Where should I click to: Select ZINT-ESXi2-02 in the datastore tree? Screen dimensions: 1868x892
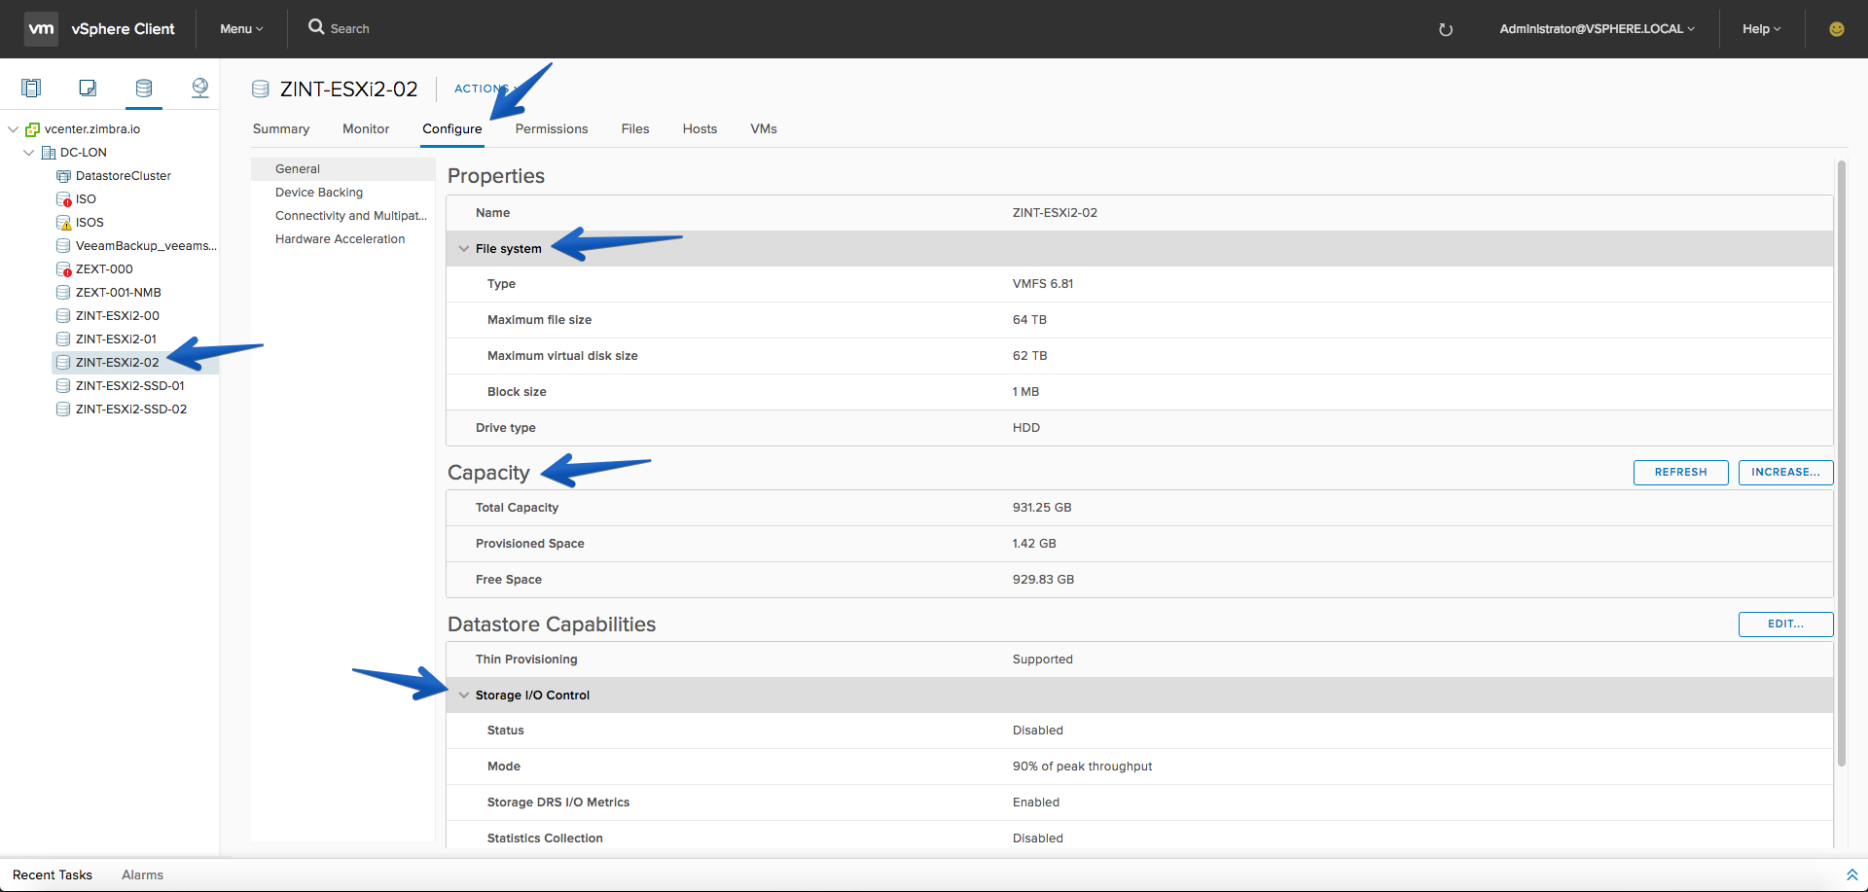click(x=117, y=363)
